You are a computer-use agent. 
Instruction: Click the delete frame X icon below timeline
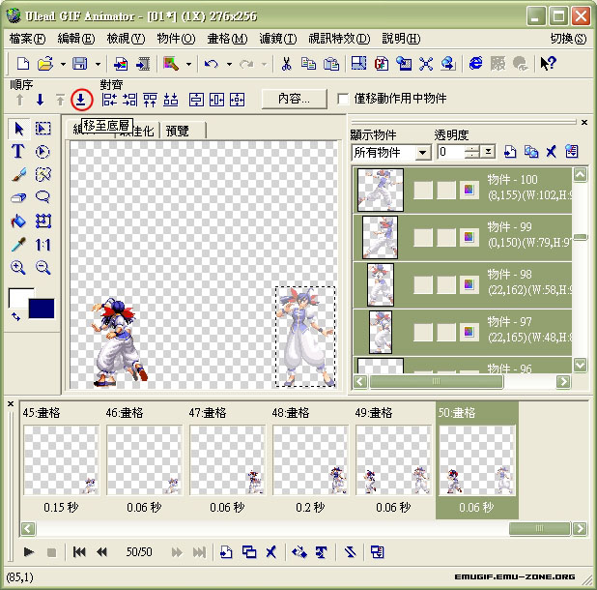pos(271,552)
